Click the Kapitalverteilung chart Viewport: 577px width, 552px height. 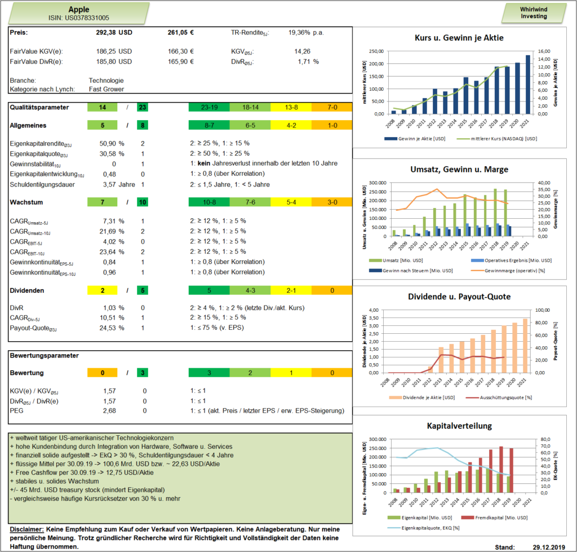[459, 475]
